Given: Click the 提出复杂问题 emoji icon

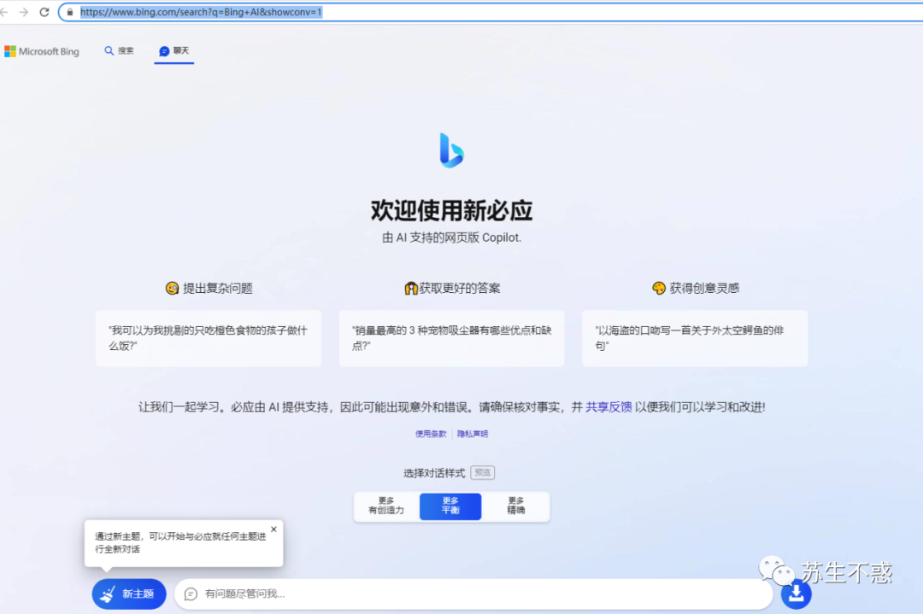Looking at the screenshot, I should coord(172,288).
